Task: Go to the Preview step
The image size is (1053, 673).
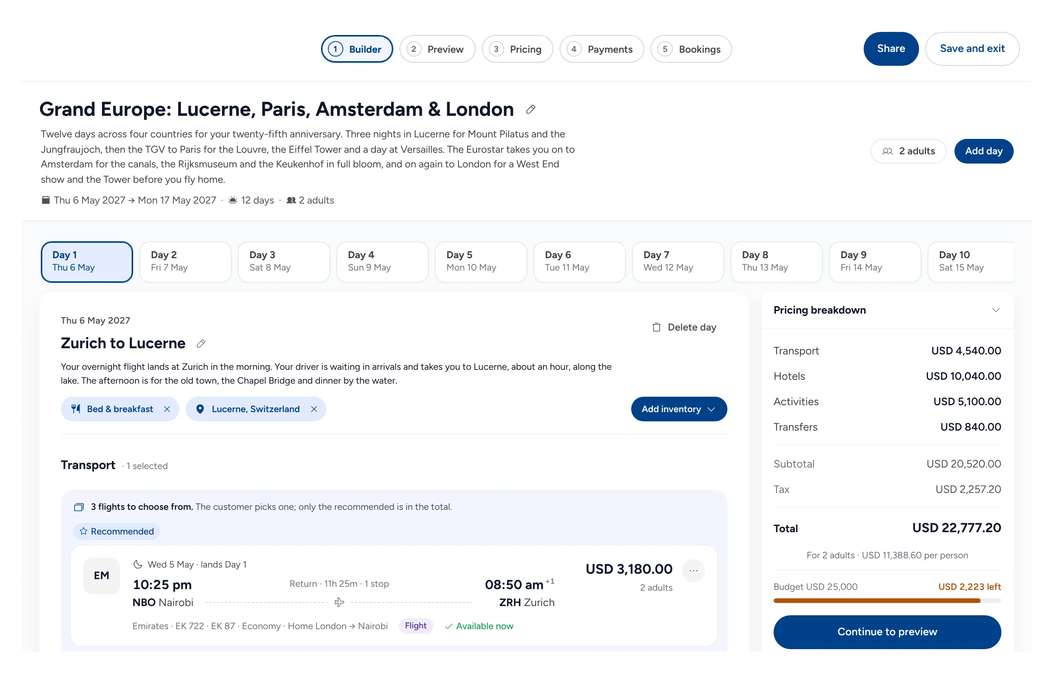Action: coord(437,49)
